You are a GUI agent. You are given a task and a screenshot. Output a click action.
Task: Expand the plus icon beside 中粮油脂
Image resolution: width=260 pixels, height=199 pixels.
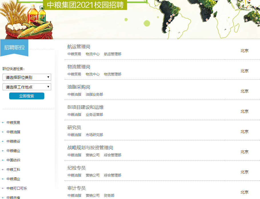tap(3, 132)
